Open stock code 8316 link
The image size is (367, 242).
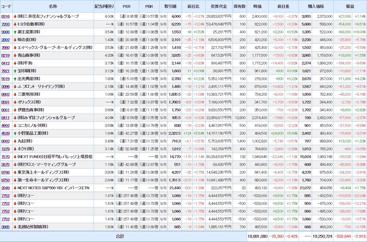[5, 16]
